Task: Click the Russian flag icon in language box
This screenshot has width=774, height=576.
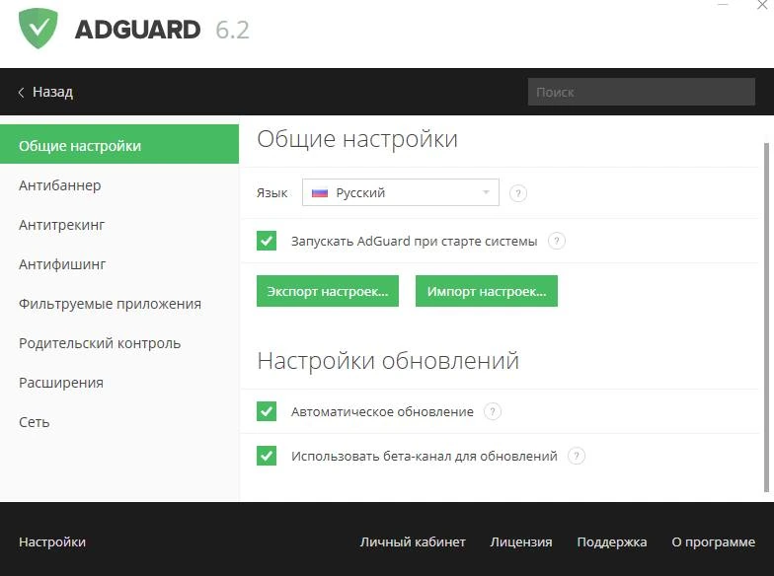Action: (320, 193)
